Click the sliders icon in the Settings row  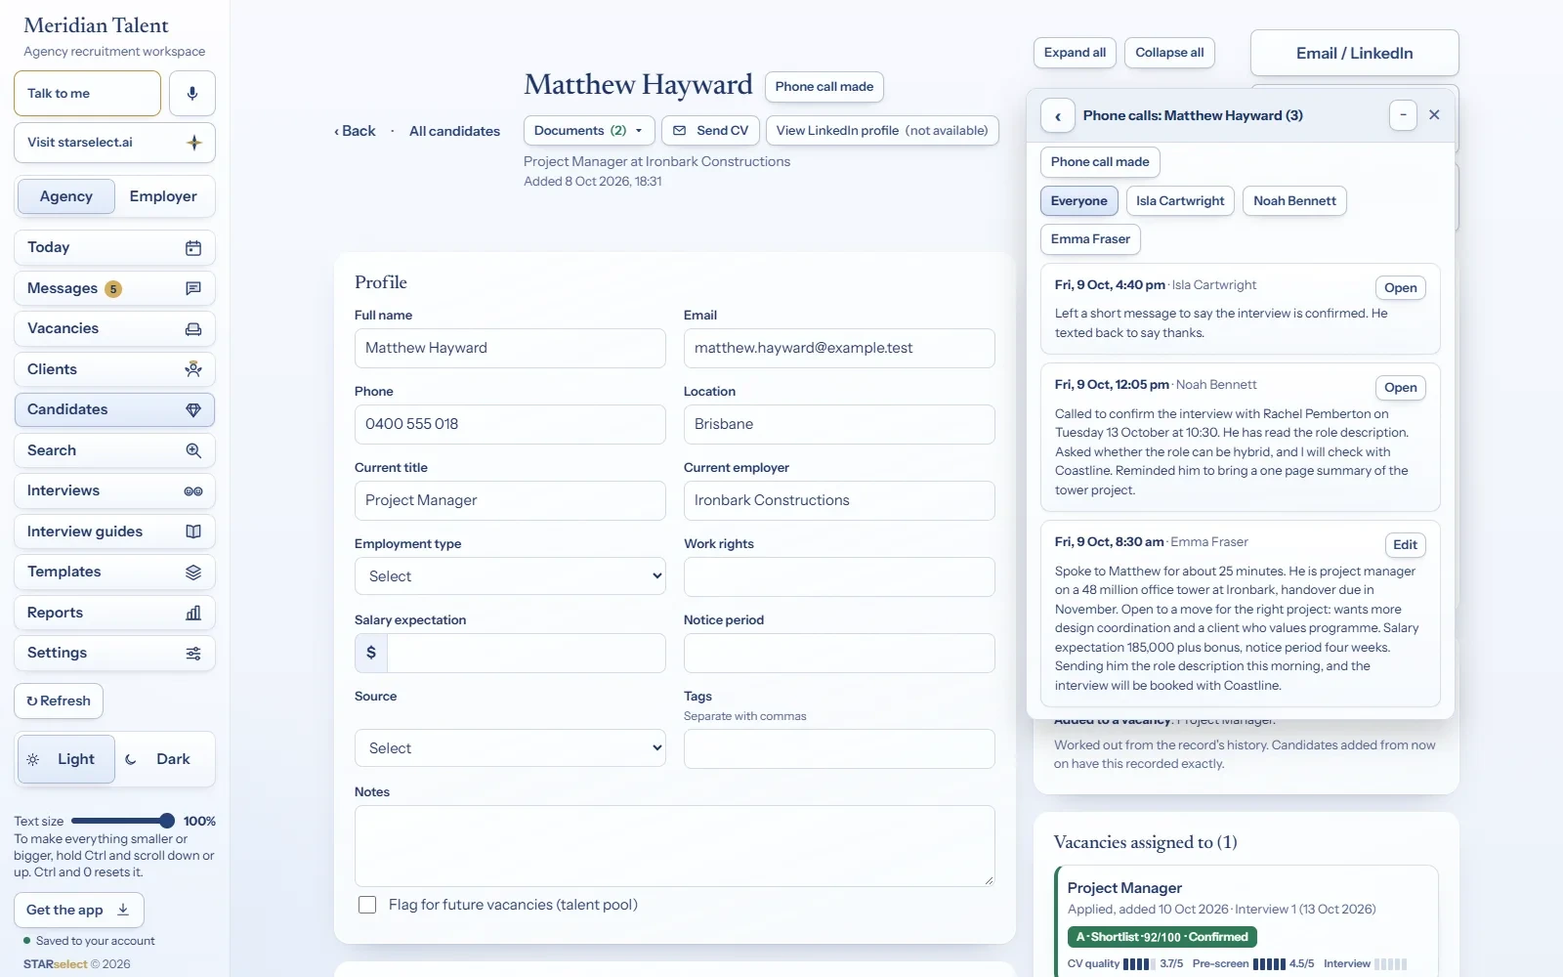pos(193,654)
